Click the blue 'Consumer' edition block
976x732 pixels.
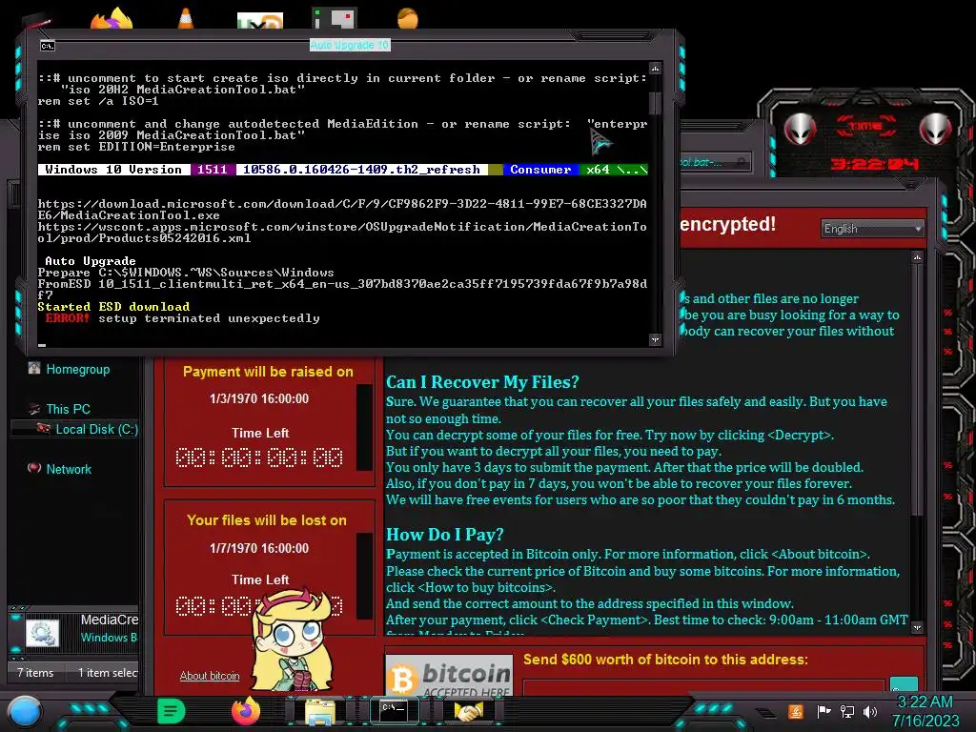[x=540, y=170]
